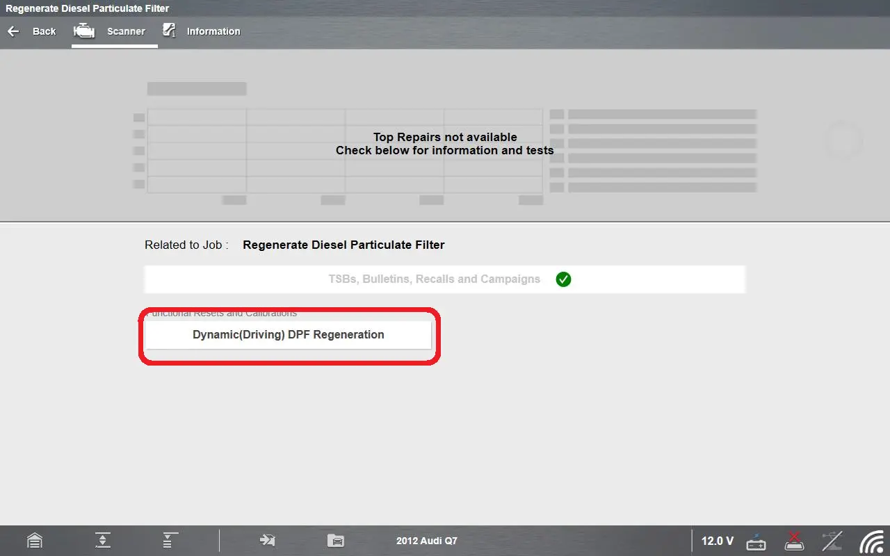This screenshot has width=890, height=556.
Task: Click the green checkmark beside TSBs
Action: click(x=563, y=279)
